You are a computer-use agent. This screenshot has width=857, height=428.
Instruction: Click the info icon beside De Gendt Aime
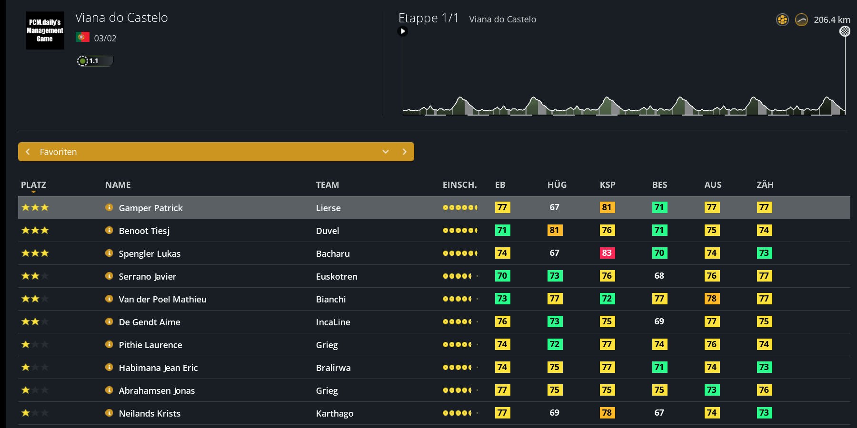point(109,321)
